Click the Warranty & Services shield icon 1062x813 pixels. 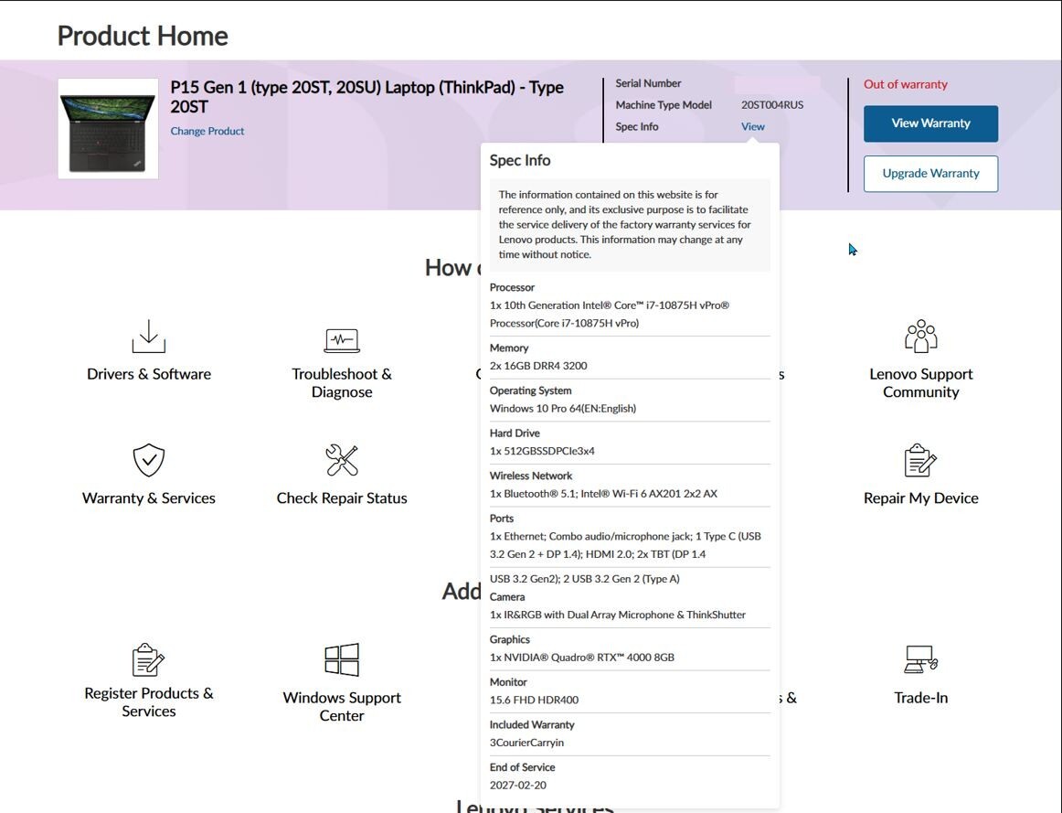coord(149,461)
